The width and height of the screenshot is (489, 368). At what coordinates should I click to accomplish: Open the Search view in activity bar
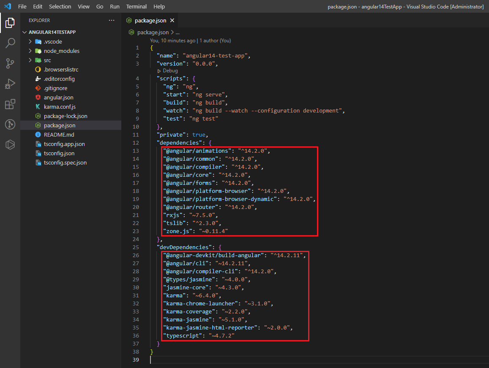pyautogui.click(x=10, y=43)
